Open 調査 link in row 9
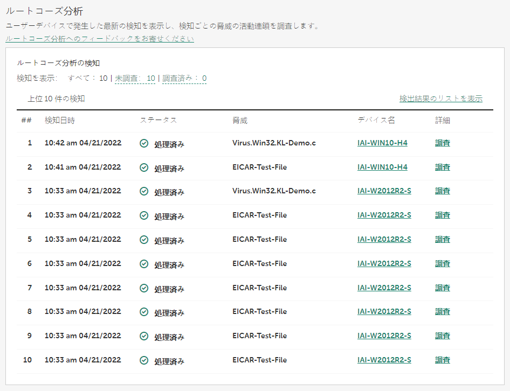This screenshot has height=391, width=510. coord(443,336)
